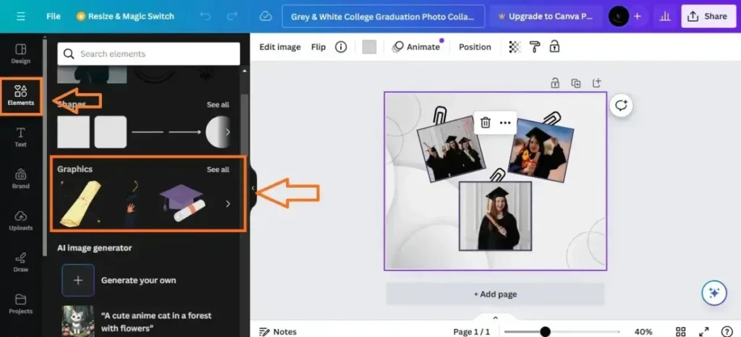Image resolution: width=741 pixels, height=337 pixels.
Task: Open the 40% zoom dropdown
Action: (x=643, y=331)
